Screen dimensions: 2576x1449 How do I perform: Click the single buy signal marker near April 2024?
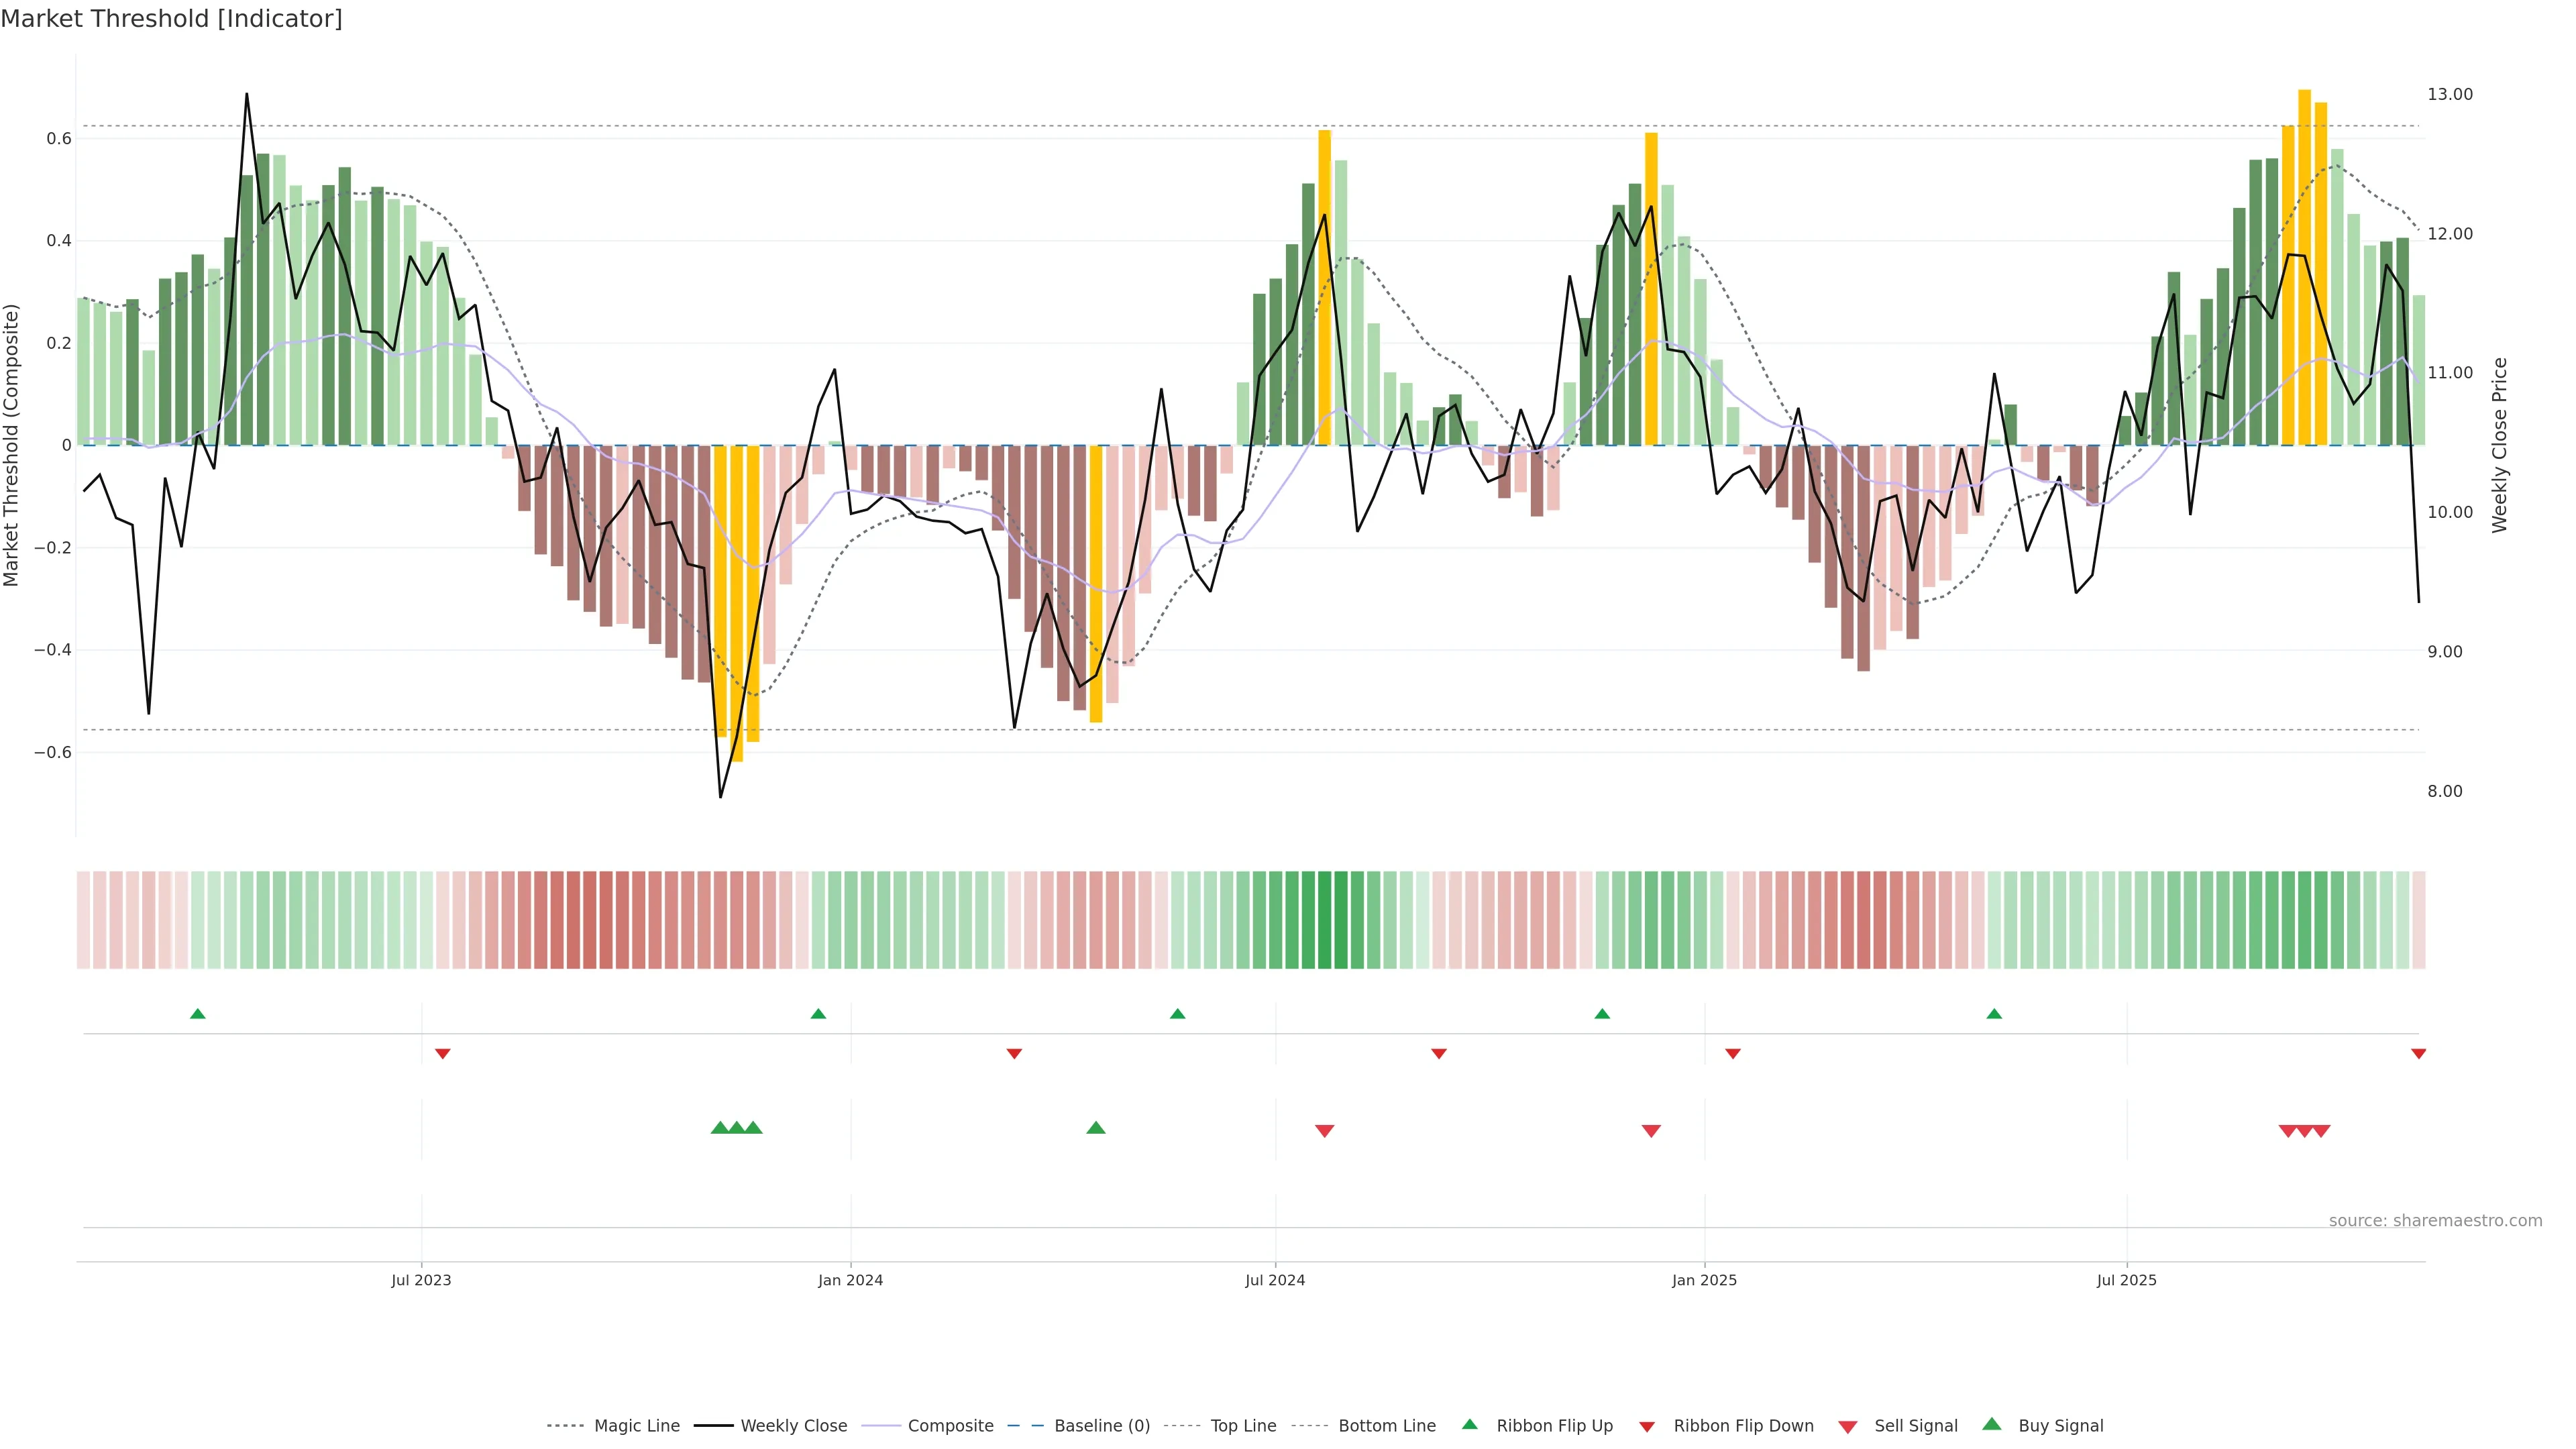pos(1096,1128)
